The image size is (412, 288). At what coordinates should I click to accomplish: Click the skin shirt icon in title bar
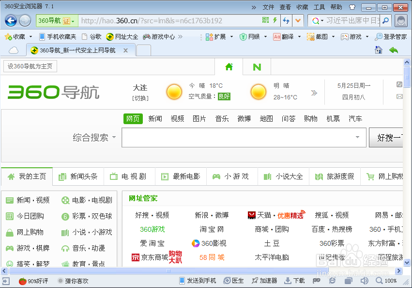click(x=352, y=7)
